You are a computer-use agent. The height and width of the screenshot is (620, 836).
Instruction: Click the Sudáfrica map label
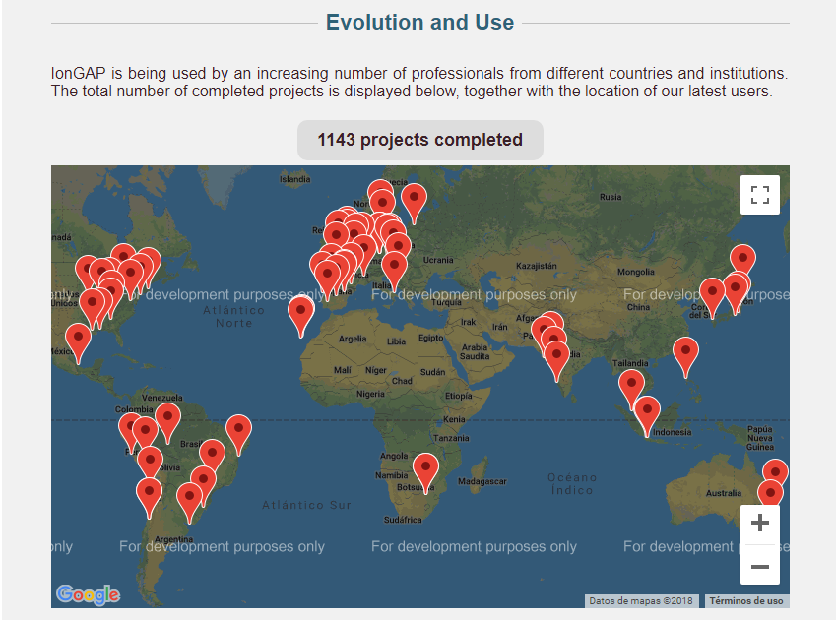(x=403, y=520)
